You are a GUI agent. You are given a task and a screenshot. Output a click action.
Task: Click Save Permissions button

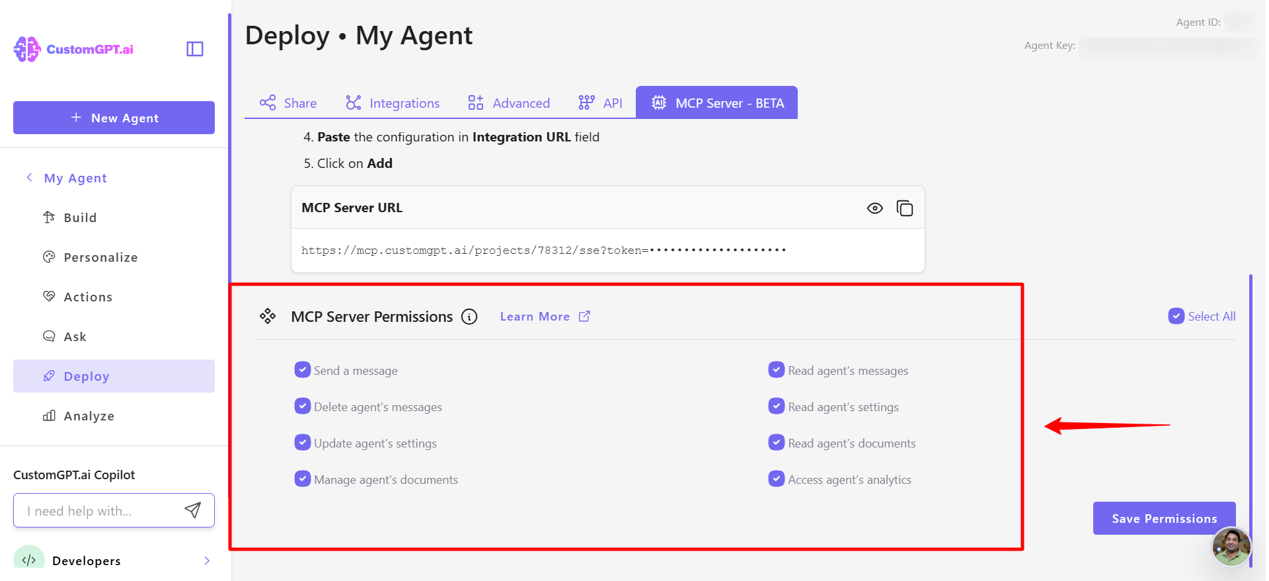click(1165, 518)
